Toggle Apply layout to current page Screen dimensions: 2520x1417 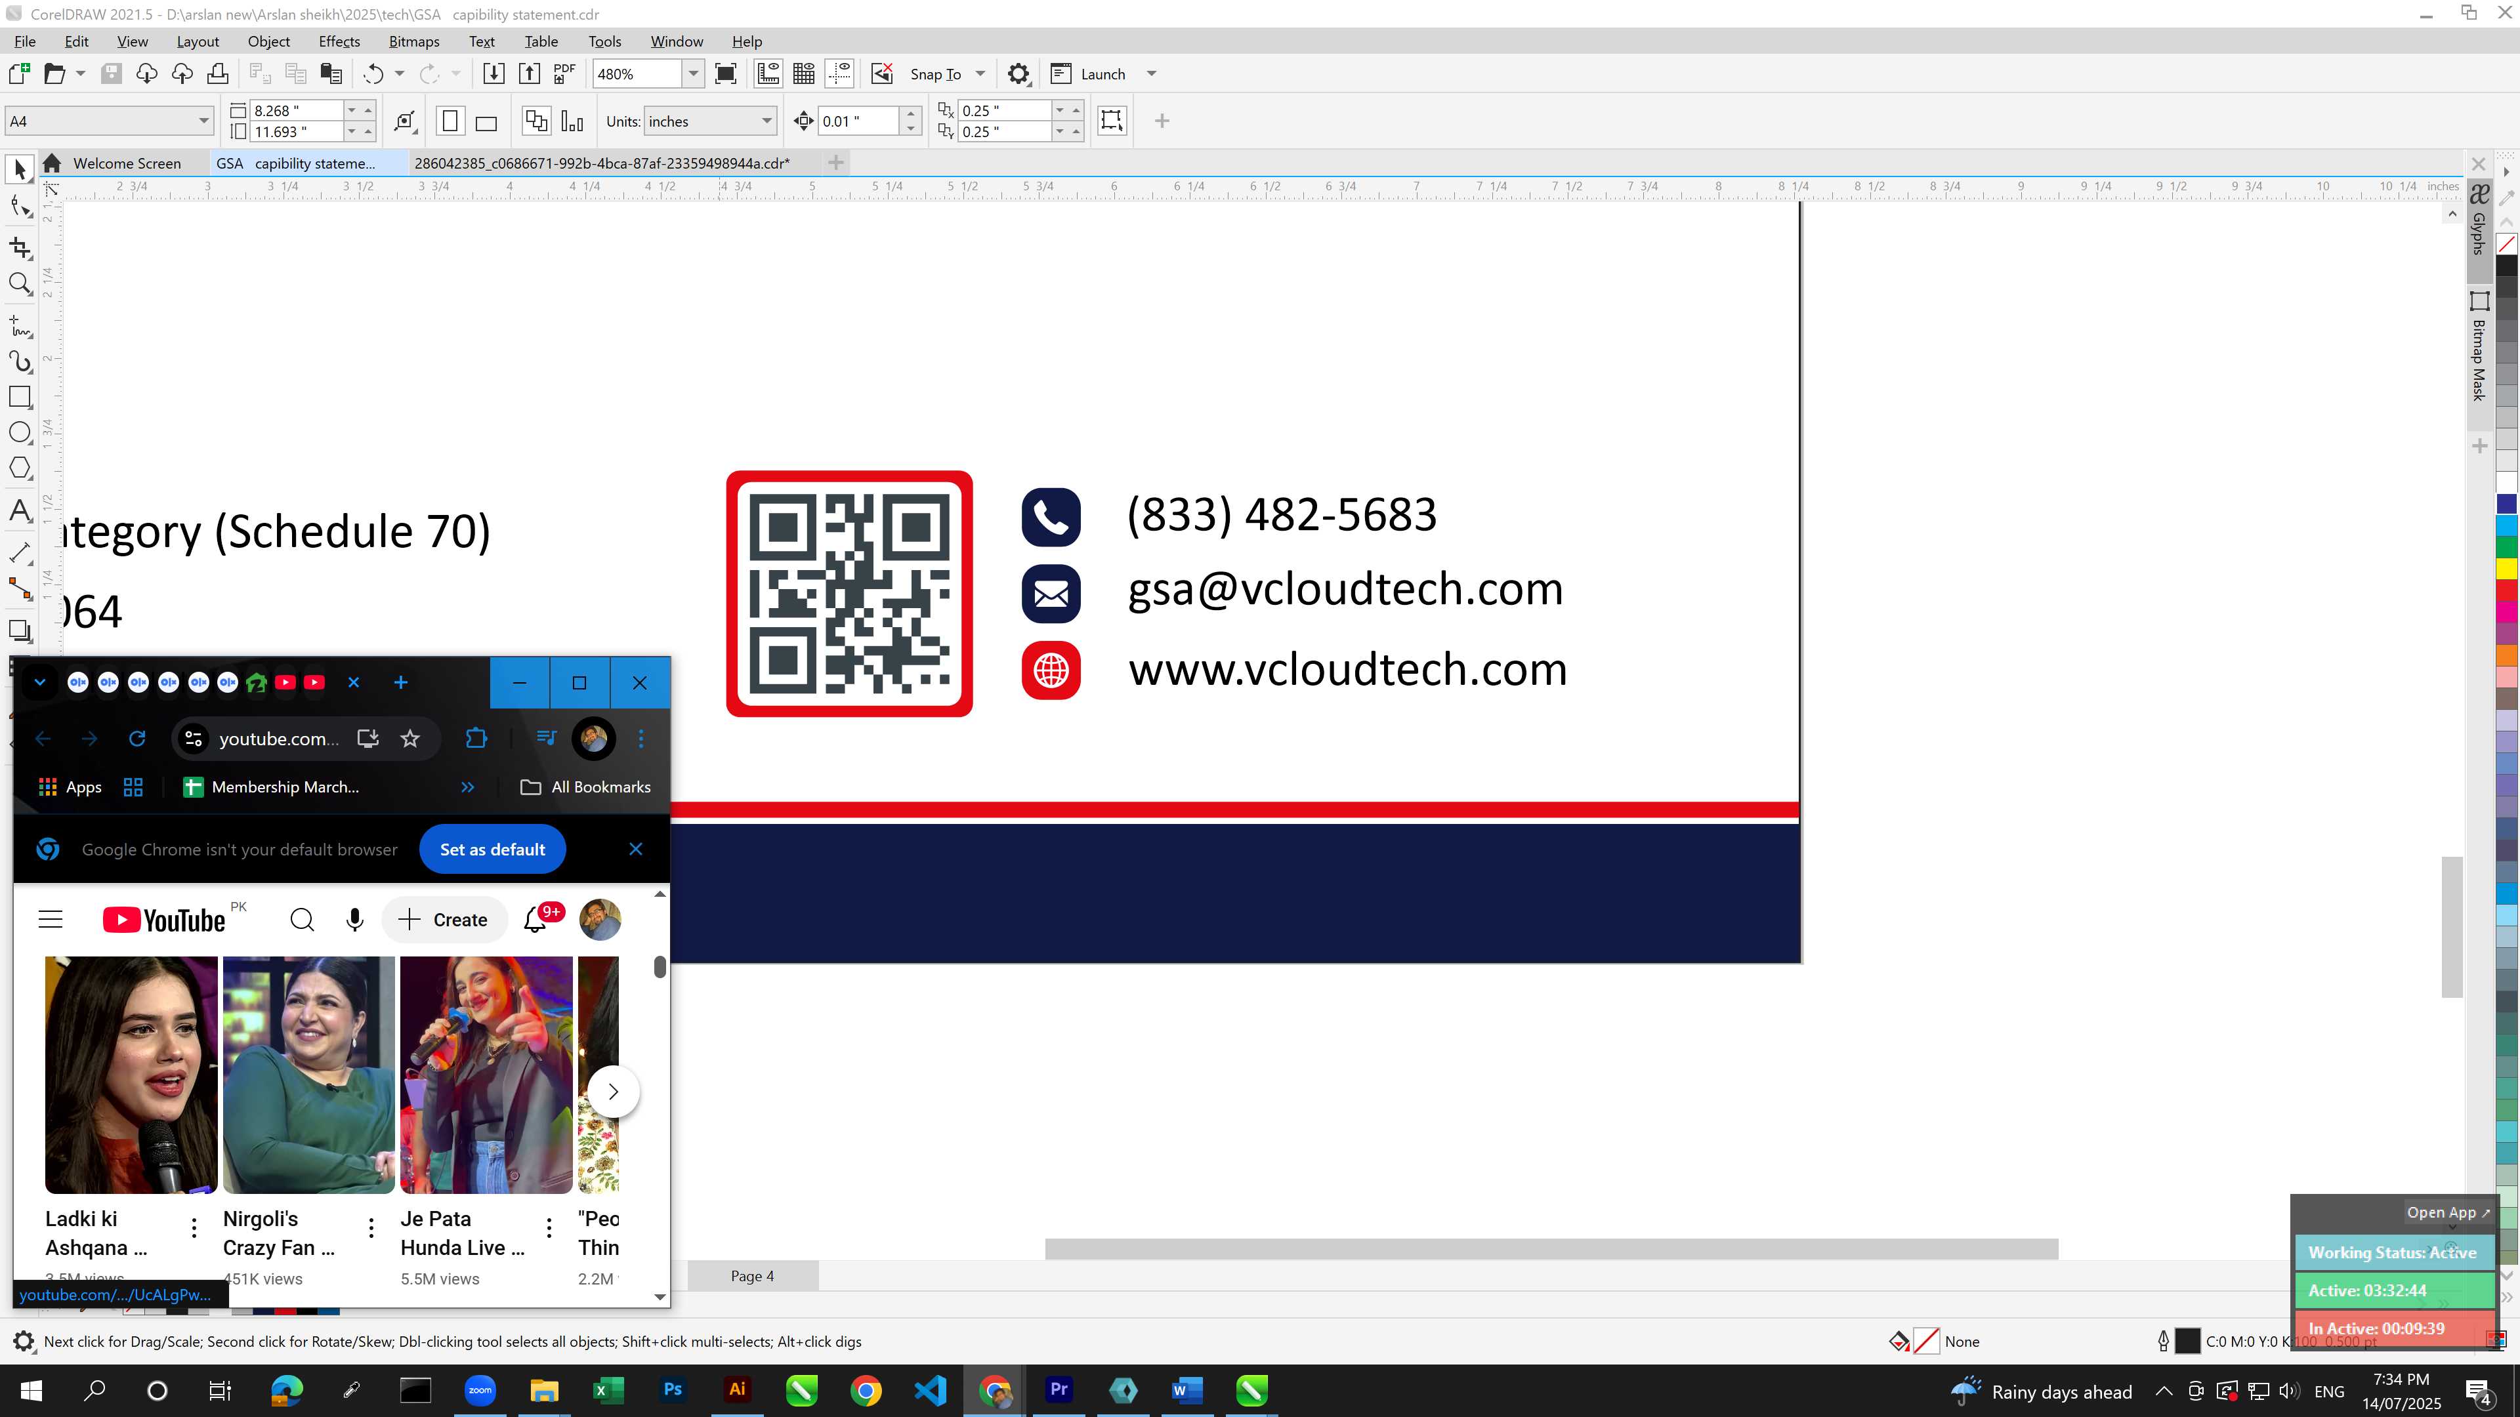[572, 121]
